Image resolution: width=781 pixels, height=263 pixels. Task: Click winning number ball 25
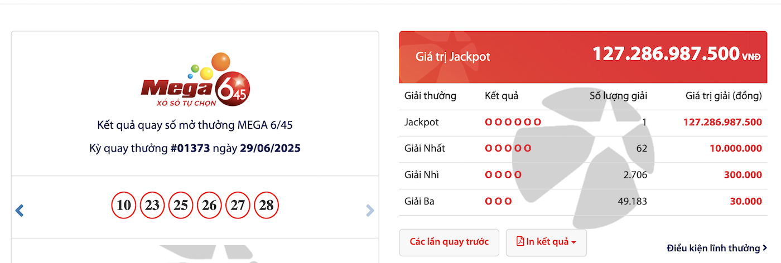click(181, 206)
